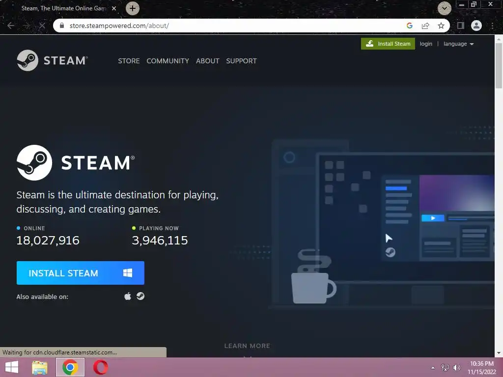Open the Chrome three-dot menu

tap(492, 26)
